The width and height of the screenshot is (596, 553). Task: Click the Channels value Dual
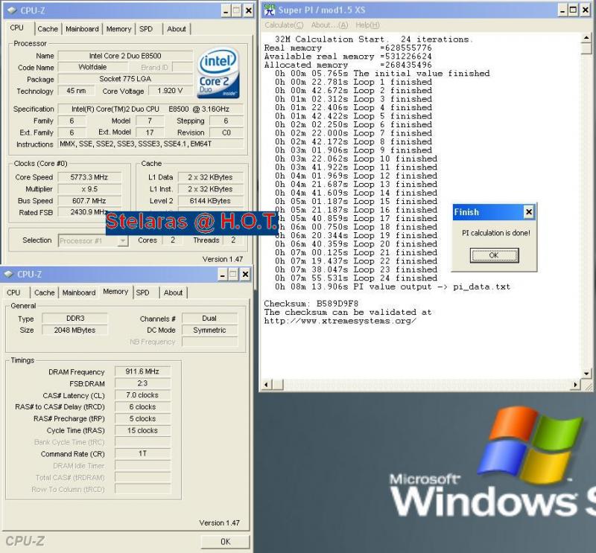[x=209, y=319]
